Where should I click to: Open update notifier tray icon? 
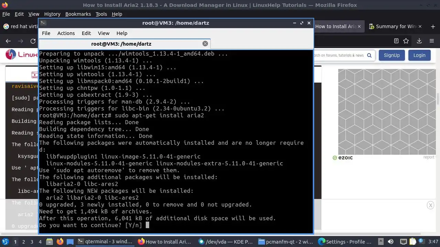[x=421, y=242]
